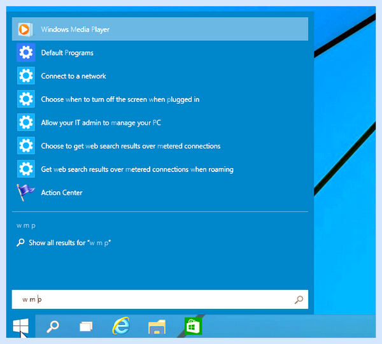This screenshot has width=382, height=344.
Task: Open Allow your IT admin to manage PC
Action: 160,122
